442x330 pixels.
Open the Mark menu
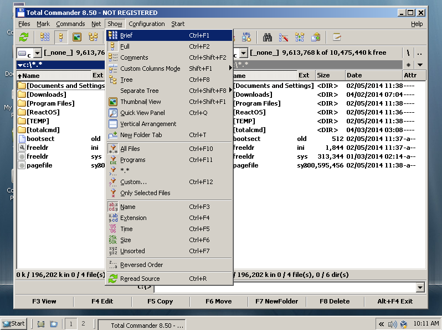point(43,24)
